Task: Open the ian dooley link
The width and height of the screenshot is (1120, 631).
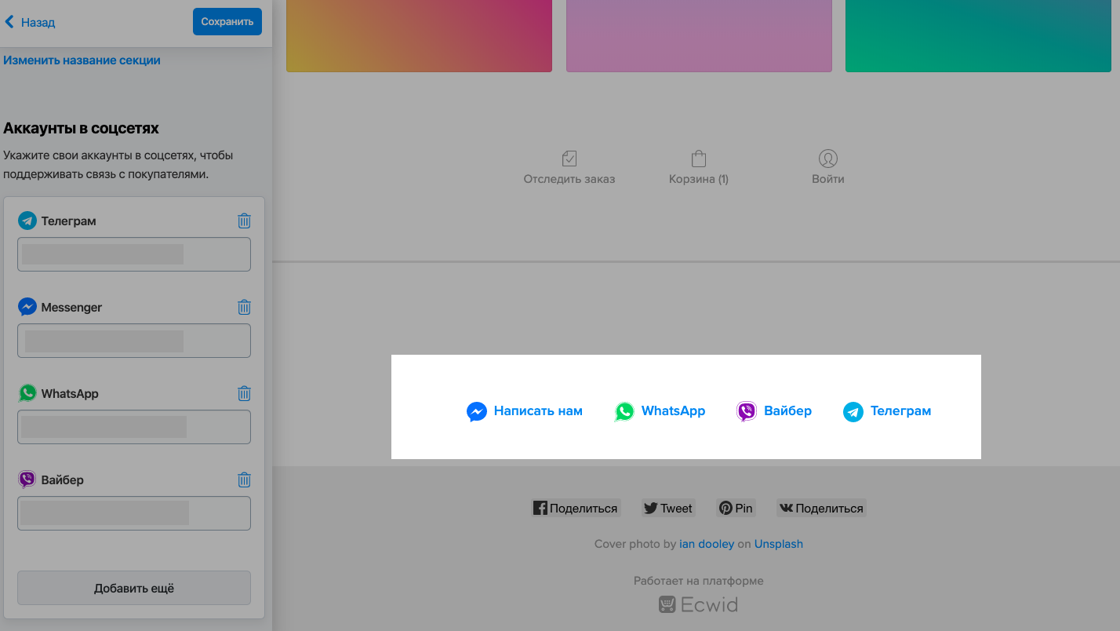Action: point(707,544)
